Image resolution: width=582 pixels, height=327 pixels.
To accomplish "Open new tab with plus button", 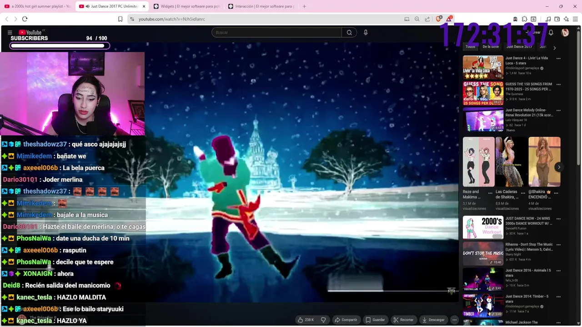I will coord(304,6).
